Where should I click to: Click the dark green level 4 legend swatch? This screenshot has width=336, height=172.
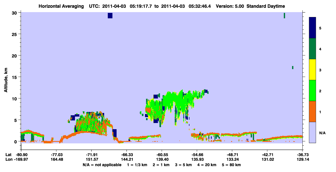coord(312,49)
